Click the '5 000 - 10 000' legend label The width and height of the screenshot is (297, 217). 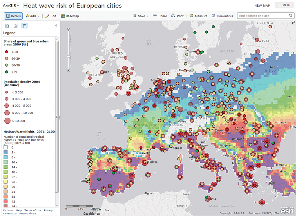(23, 113)
